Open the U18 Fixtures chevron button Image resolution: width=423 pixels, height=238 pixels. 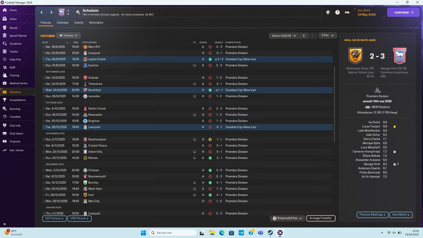[79, 218]
